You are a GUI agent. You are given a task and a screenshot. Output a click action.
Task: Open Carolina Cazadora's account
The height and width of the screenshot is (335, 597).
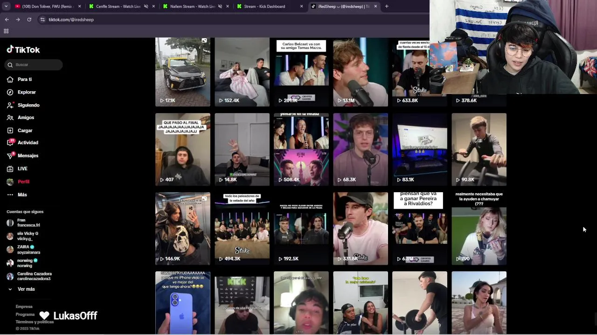click(29, 276)
